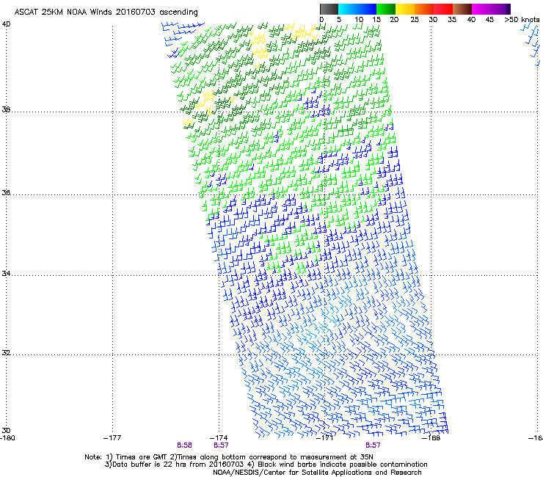Click the title 'ASCAT 25KM NOAA Winds 20160703 ascending'
Viewport: 543px width, 477px height.
pos(106,12)
